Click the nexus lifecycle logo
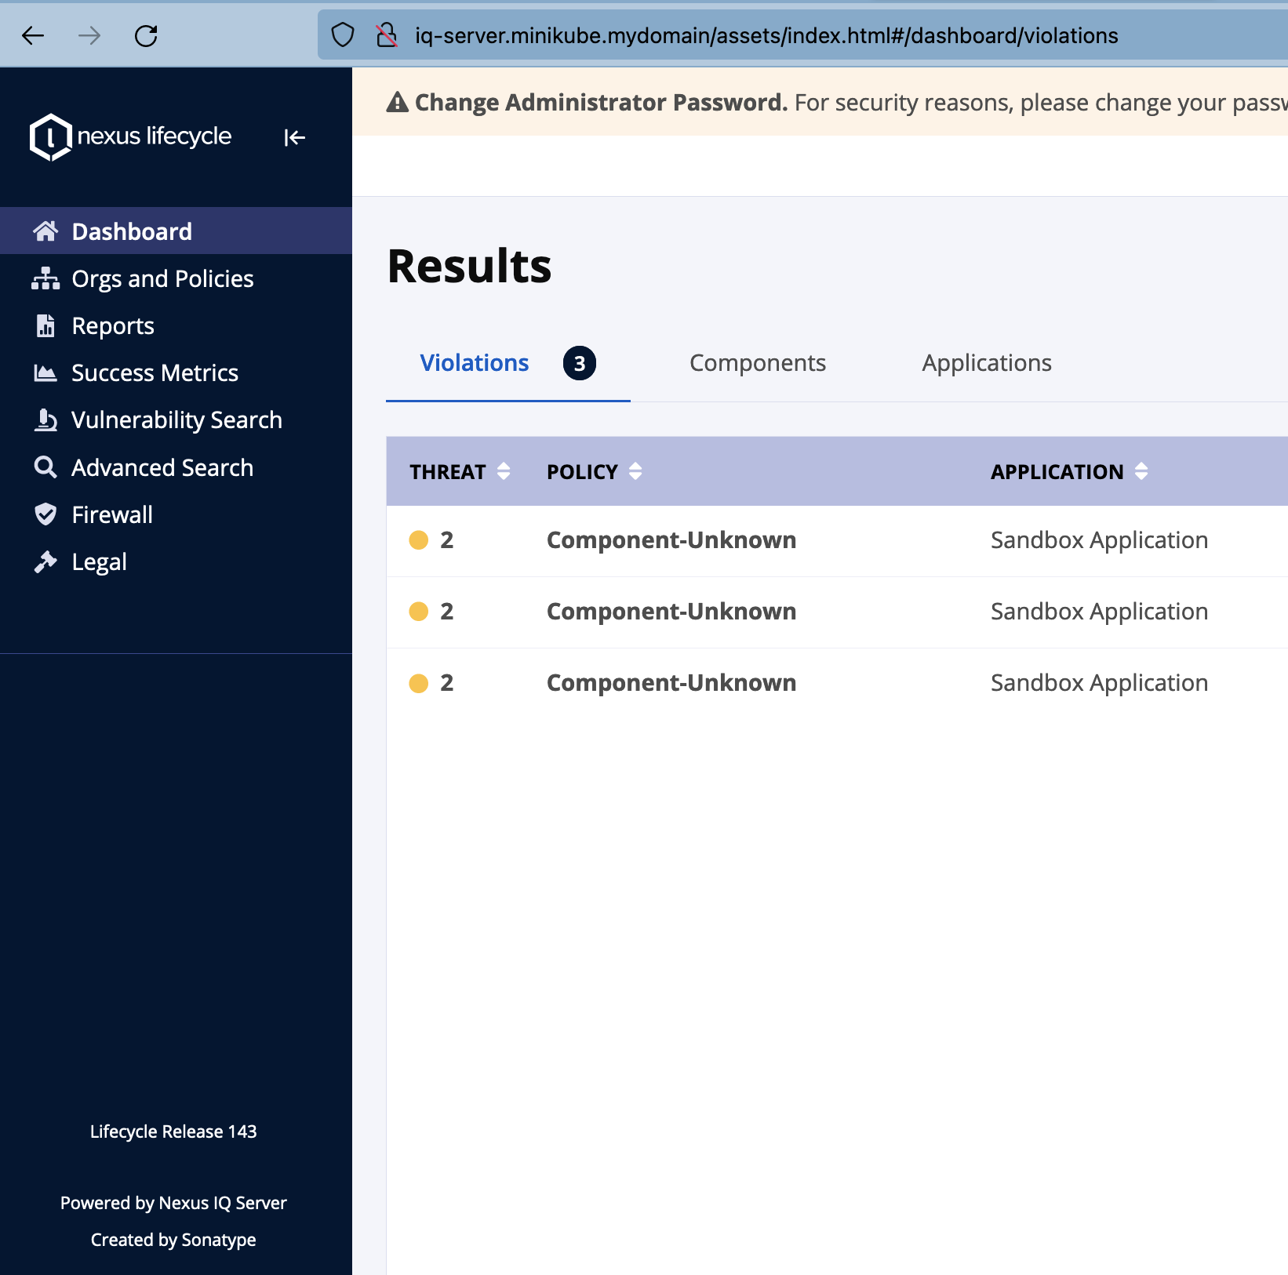 click(131, 137)
